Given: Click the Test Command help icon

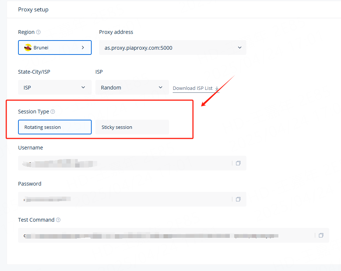Looking at the screenshot, I should (58, 220).
